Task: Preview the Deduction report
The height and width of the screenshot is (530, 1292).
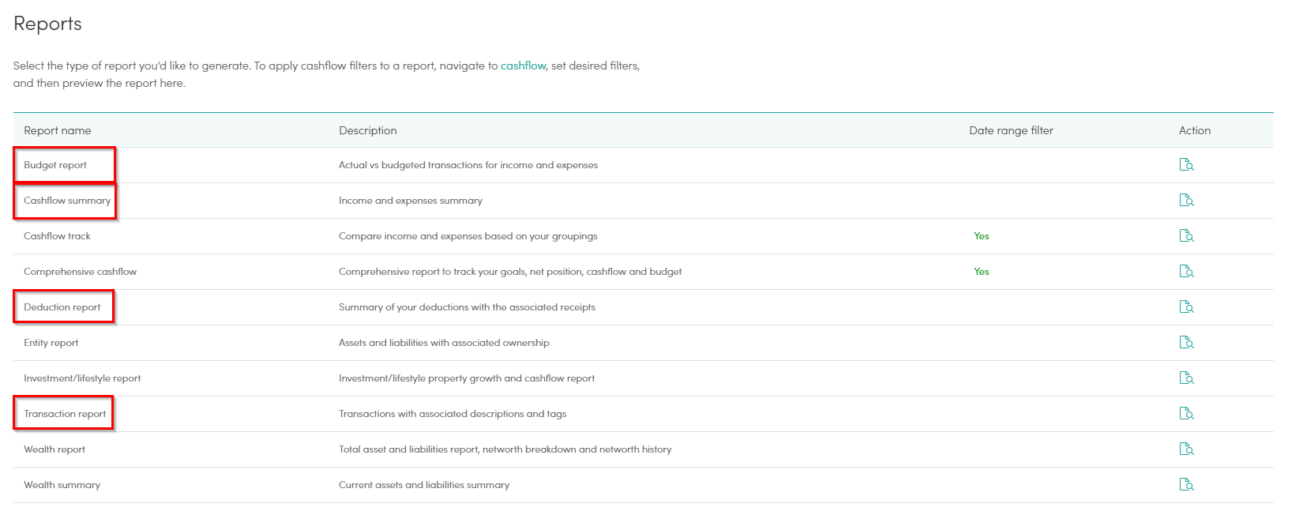Action: 1186,307
